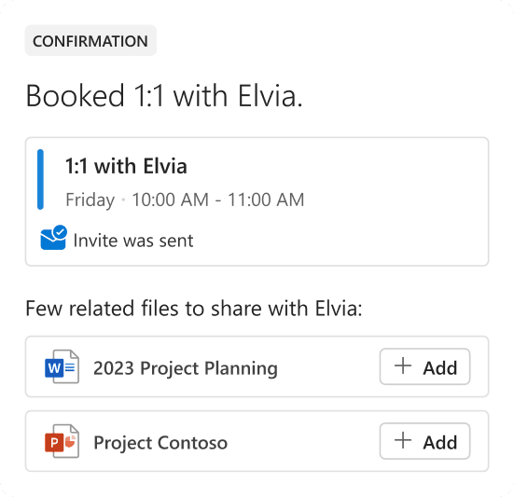This screenshot has height=497, width=514.
Task: Click the CONFIRMATION label badge
Action: pos(90,41)
